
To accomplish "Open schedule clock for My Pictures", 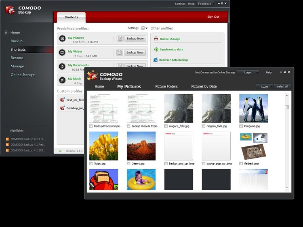I will 120,38.
